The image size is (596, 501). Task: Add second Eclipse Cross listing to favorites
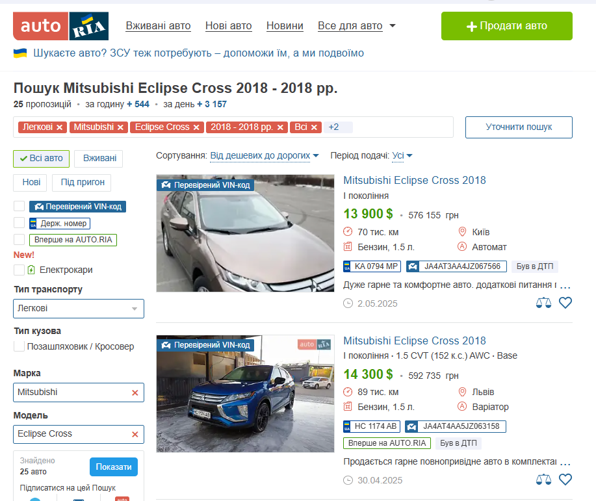(x=565, y=480)
